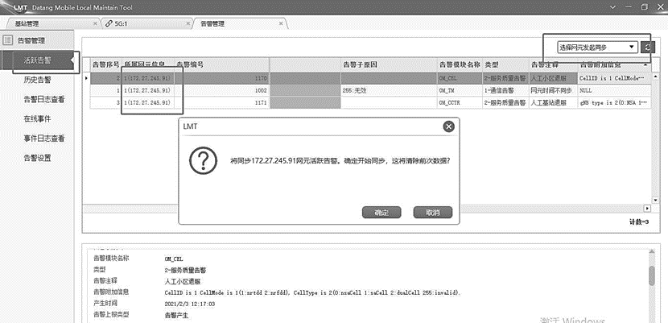
Task: Close the 基站管理 tab
Action: point(95,23)
